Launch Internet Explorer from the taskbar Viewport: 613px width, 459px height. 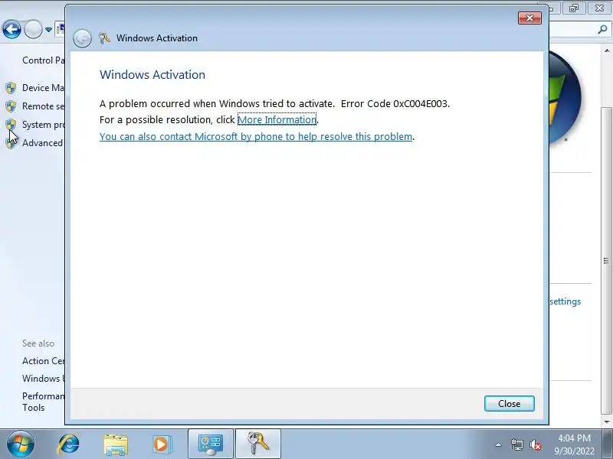[68, 444]
